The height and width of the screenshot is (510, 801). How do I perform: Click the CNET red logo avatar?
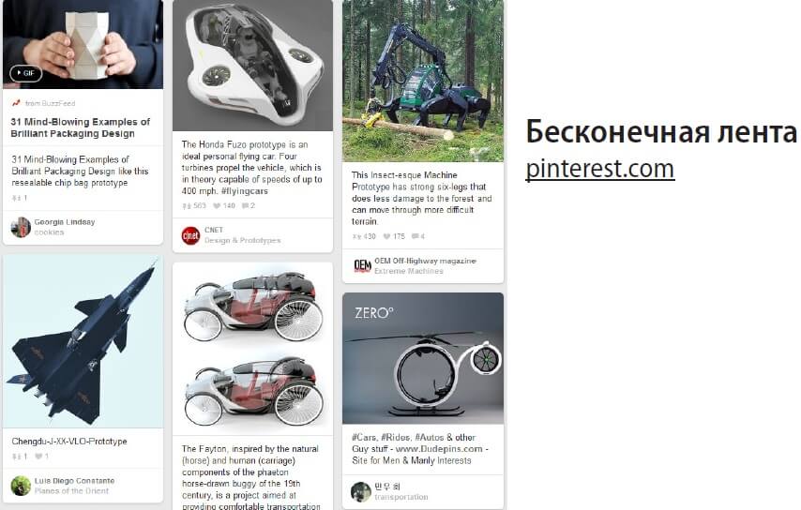[190, 235]
